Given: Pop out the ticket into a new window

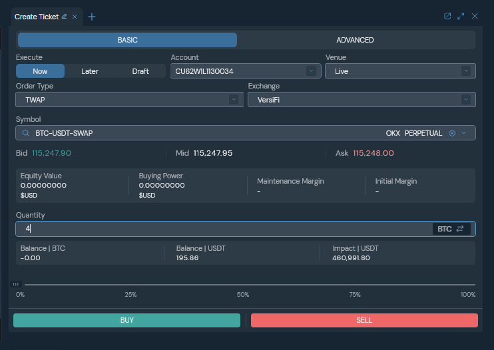Looking at the screenshot, I should [x=447, y=16].
